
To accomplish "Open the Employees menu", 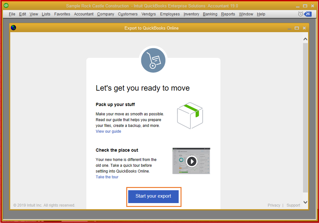I will tap(170, 14).
